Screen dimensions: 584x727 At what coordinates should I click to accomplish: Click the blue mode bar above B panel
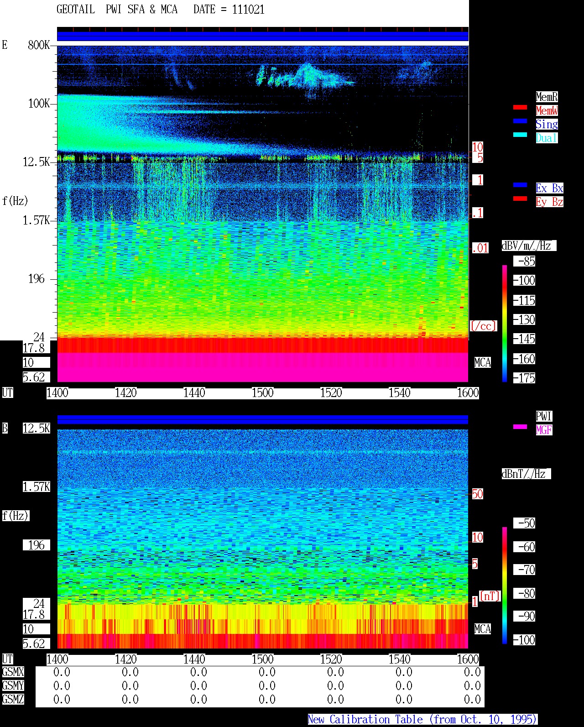pos(263,419)
